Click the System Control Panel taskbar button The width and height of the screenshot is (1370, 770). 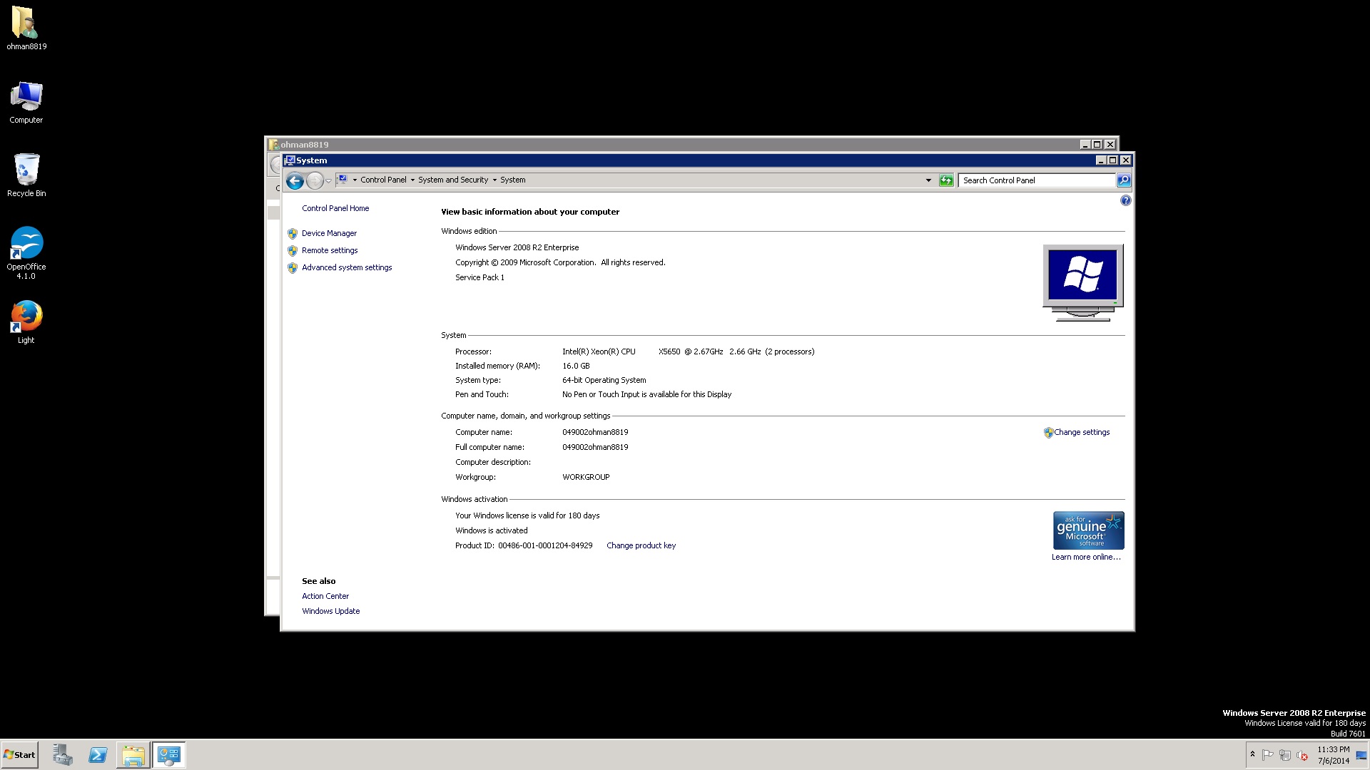(x=169, y=755)
